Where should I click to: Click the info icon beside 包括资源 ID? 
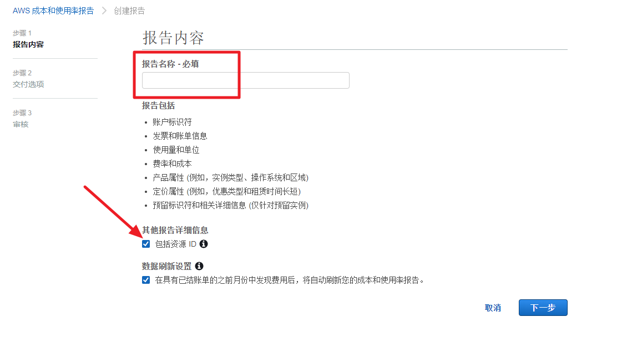click(x=204, y=244)
